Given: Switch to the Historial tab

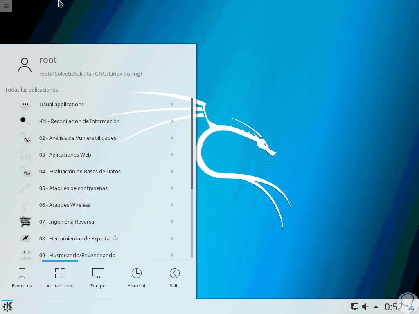Looking at the screenshot, I should click(136, 278).
